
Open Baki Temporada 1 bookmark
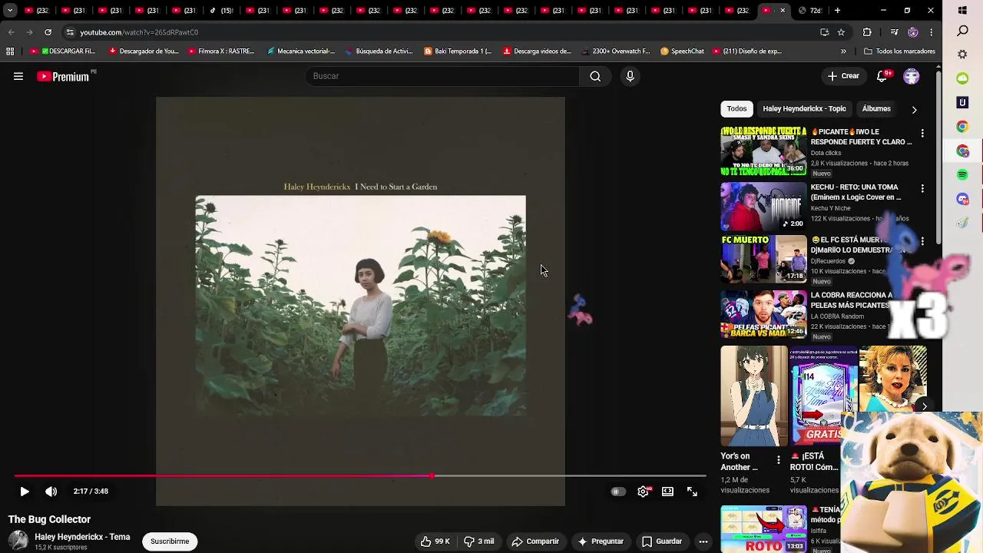[458, 51]
